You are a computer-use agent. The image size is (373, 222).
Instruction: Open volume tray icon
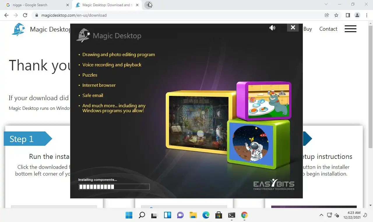(x=337, y=215)
